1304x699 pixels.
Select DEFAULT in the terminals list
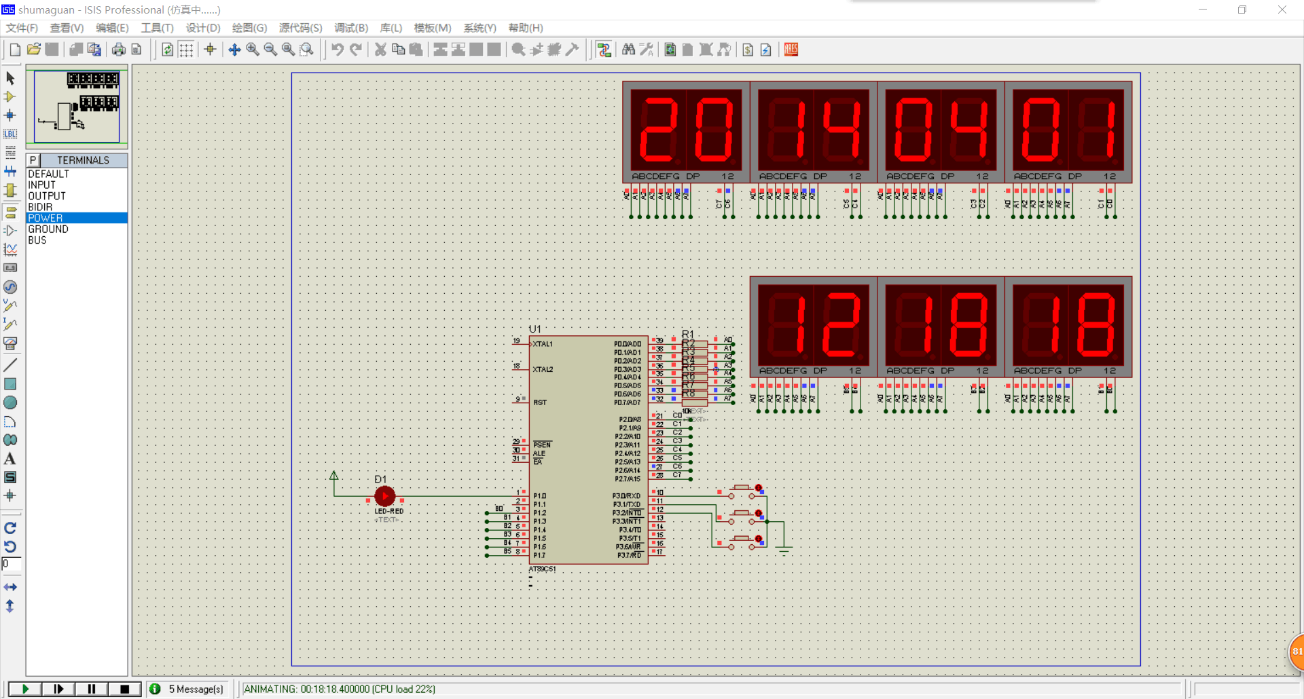[x=77, y=174]
